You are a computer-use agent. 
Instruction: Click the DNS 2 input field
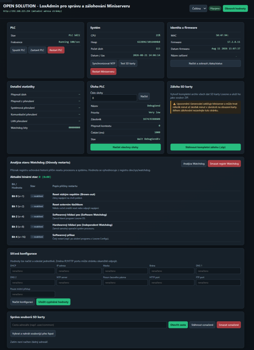point(33,283)
